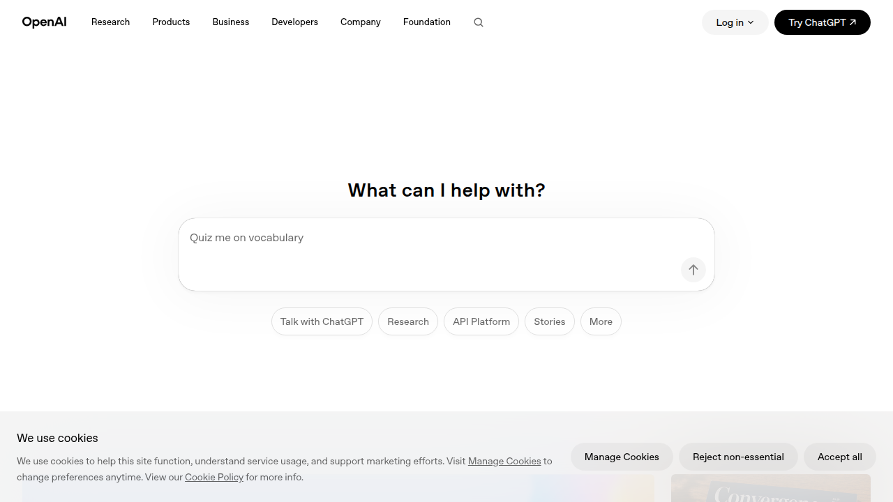Viewport: 893px width, 502px height.
Task: Click the 'We use cookies' title
Action: tap(57, 438)
